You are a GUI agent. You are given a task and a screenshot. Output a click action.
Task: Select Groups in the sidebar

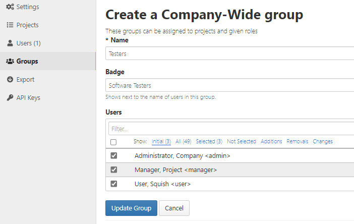tap(48, 61)
